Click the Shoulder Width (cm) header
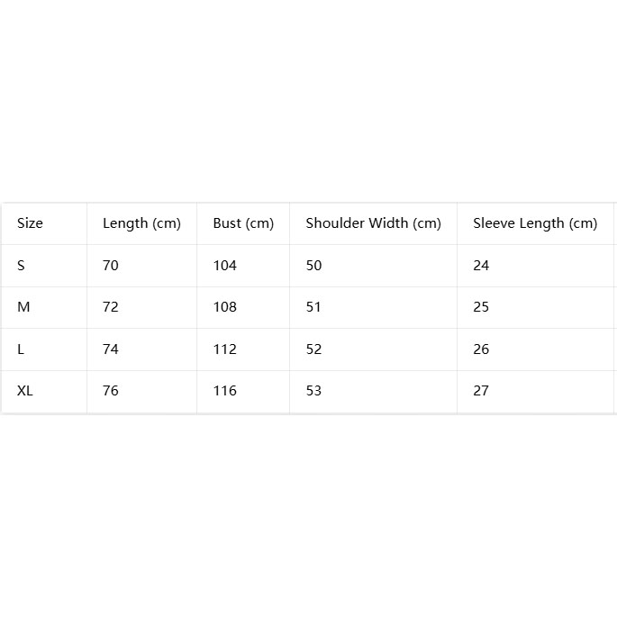 pos(374,223)
